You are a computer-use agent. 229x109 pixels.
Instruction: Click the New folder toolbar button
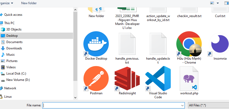pyautogui.click(x=29, y=3)
